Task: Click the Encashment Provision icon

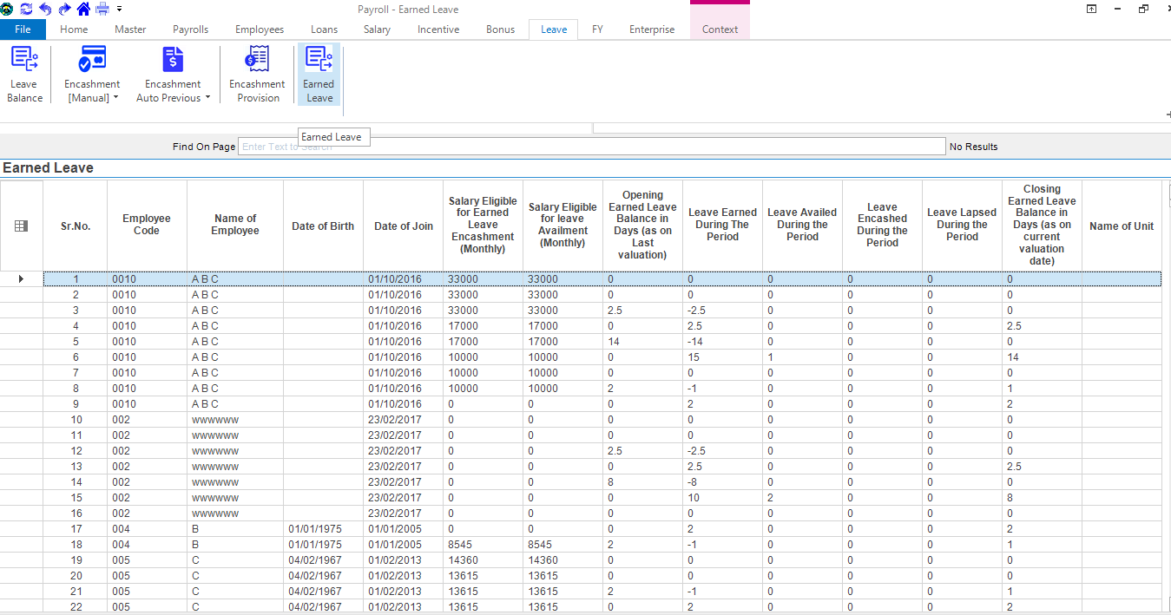Action: (257, 75)
